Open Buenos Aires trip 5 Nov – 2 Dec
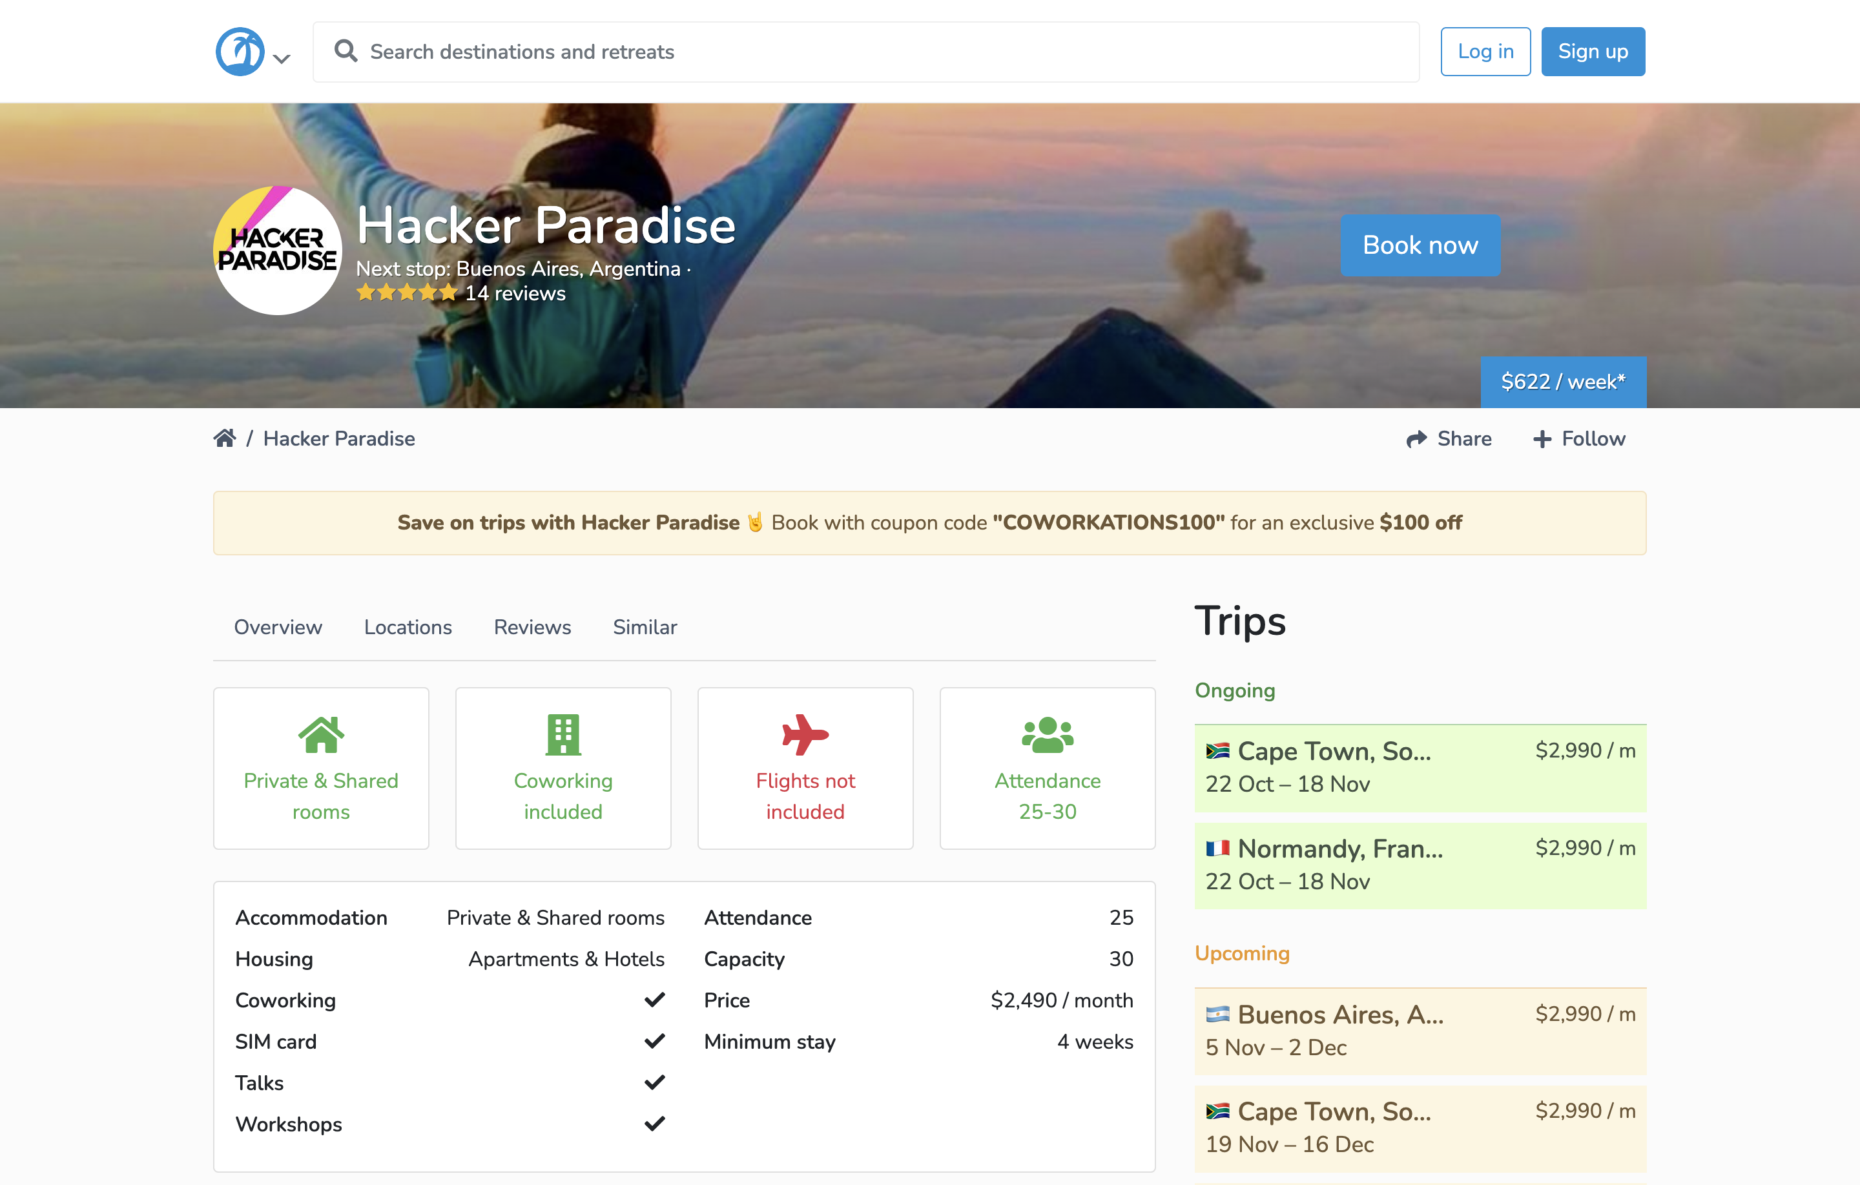1860x1185 pixels. pyautogui.click(x=1420, y=1031)
